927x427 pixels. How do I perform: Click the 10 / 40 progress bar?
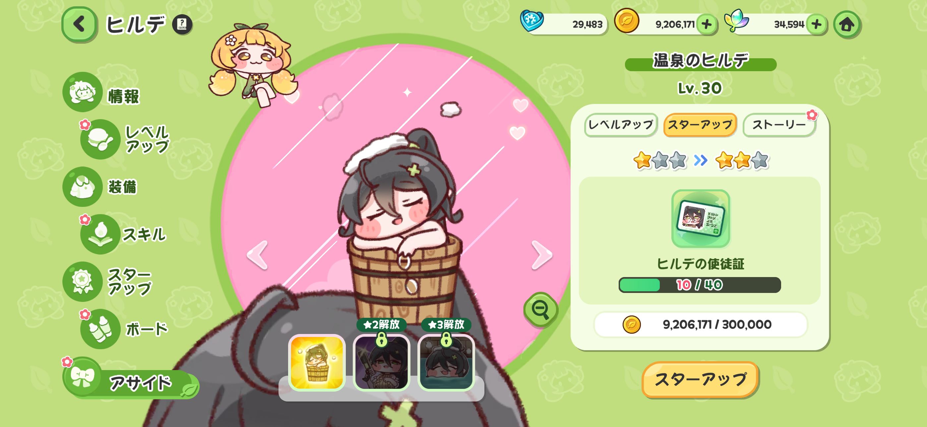tap(700, 285)
